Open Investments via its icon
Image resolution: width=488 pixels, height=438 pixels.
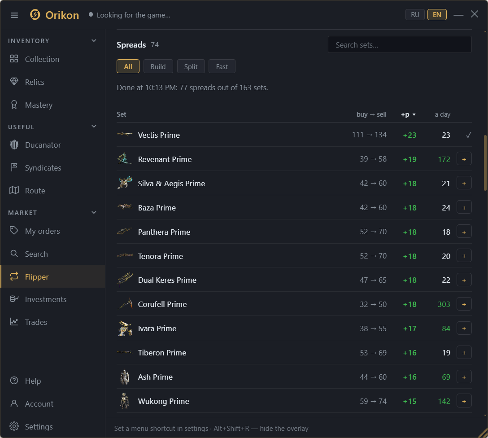click(14, 299)
